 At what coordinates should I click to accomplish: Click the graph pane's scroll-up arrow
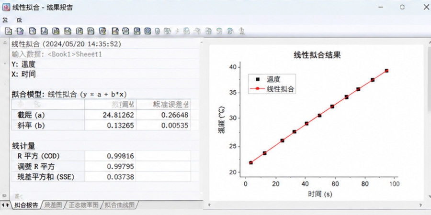(429, 42)
